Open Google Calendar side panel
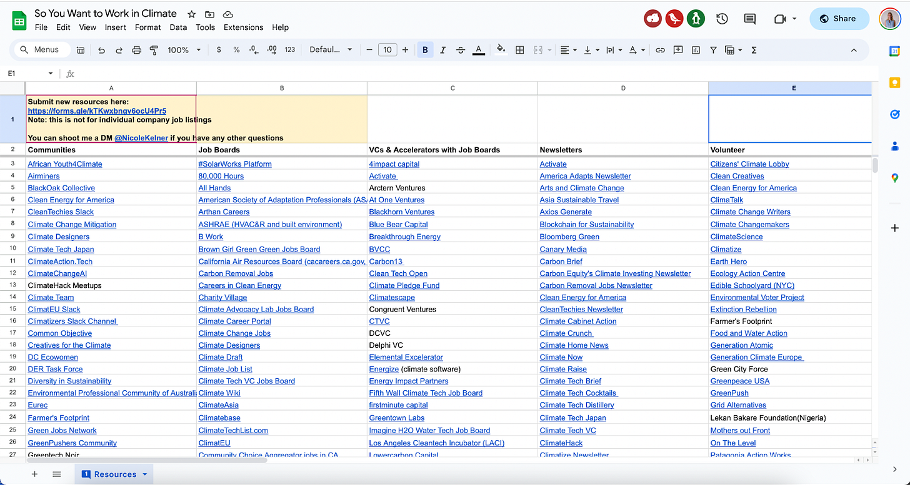 (894, 51)
